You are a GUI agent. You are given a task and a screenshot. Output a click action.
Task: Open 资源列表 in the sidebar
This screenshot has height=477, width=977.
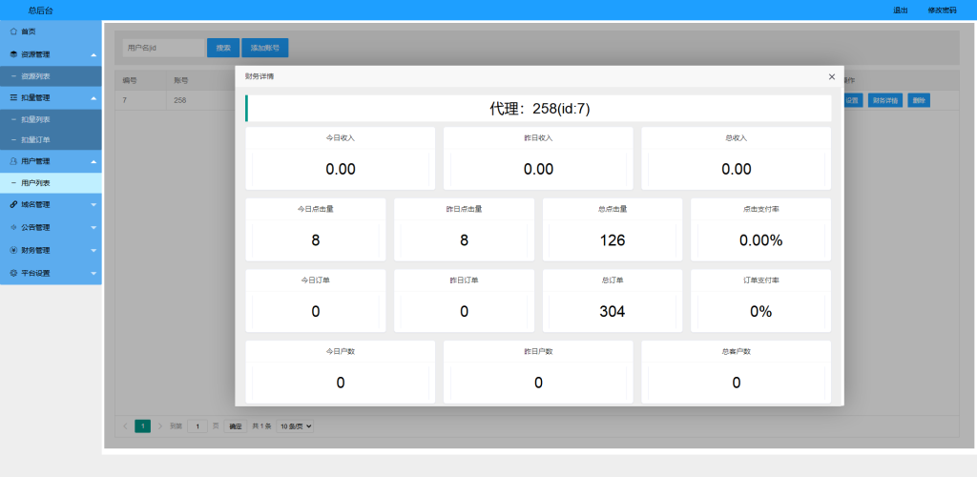click(x=35, y=76)
